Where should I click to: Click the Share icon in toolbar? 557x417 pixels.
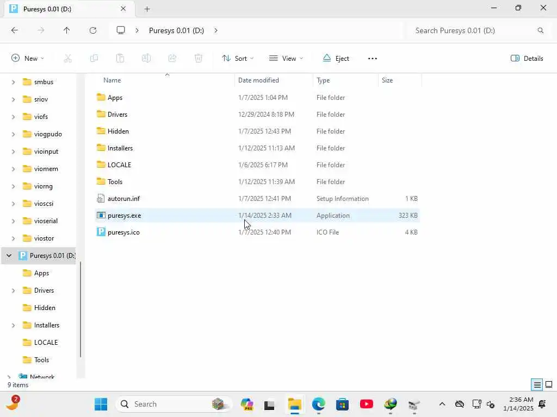(172, 59)
